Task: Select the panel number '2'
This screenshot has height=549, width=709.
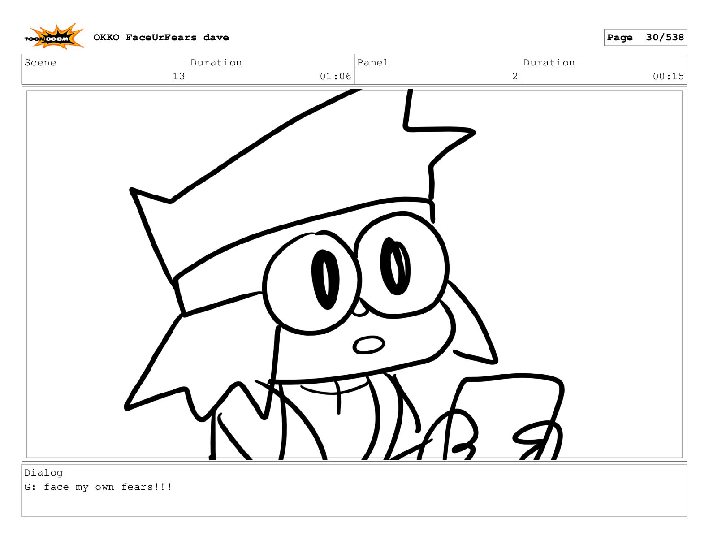Action: point(515,76)
